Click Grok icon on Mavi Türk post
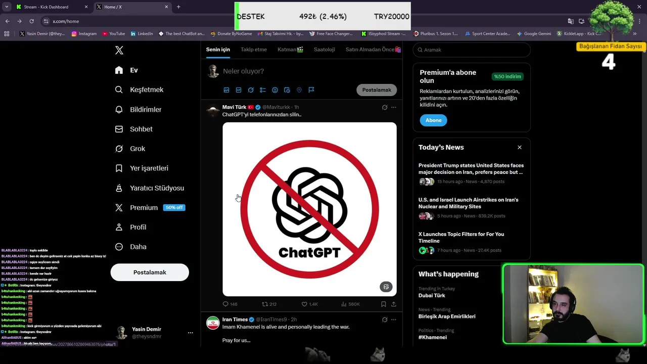The height and width of the screenshot is (364, 647). coord(385,107)
